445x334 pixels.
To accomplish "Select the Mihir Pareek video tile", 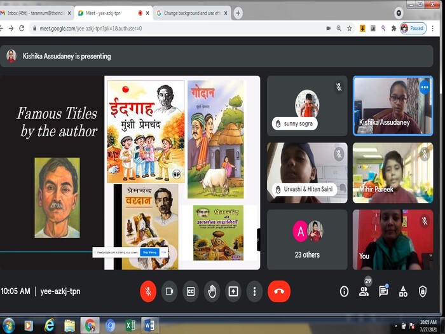I will (x=393, y=172).
